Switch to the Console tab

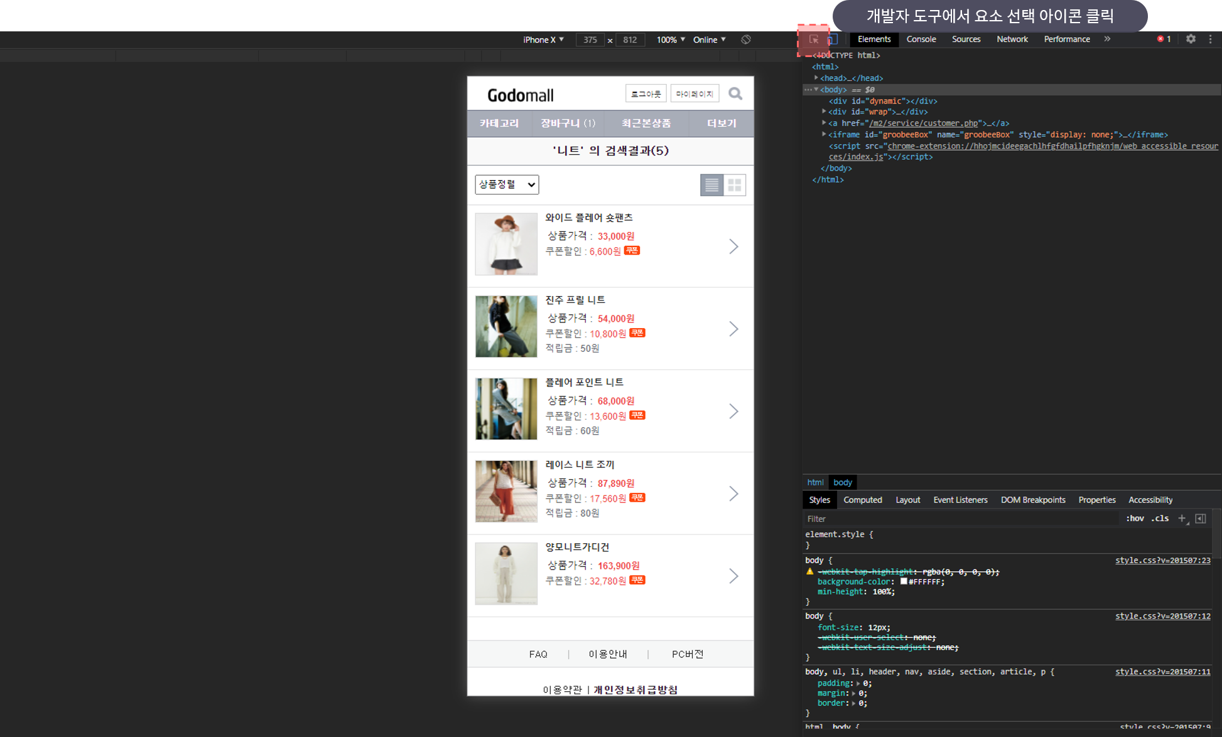(x=921, y=39)
